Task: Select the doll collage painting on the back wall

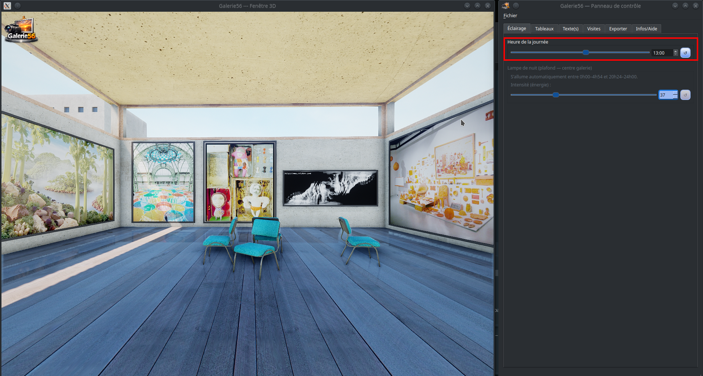Action: click(239, 182)
